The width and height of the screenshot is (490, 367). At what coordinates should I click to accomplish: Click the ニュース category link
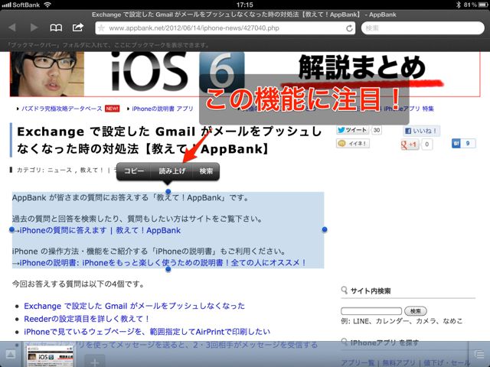60,170
